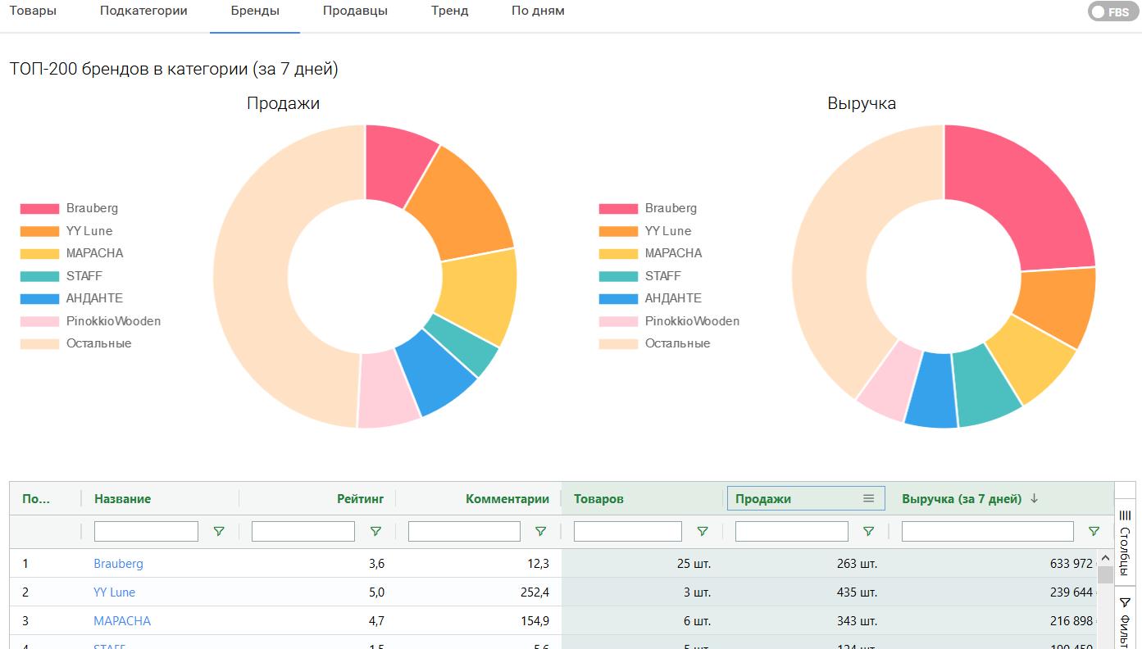
Task: Open the МАРАСНА brand link
Action: 122,621
